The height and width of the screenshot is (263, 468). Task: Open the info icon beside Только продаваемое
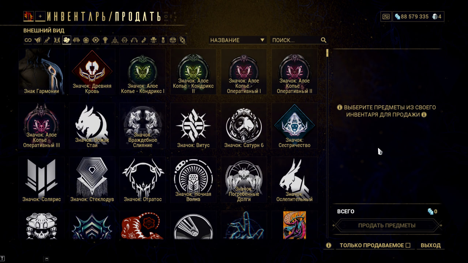coord(328,245)
